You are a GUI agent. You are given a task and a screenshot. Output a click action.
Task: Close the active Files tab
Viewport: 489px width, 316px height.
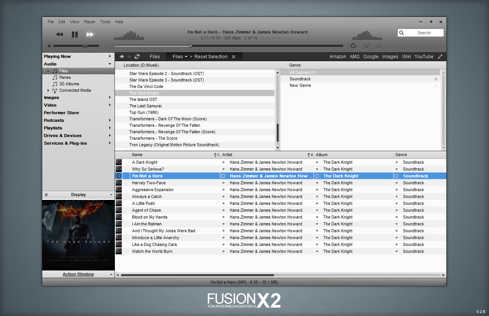pos(234,57)
